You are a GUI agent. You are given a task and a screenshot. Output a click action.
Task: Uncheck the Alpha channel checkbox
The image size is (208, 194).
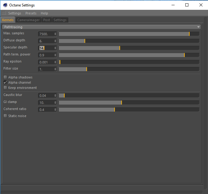5,82
